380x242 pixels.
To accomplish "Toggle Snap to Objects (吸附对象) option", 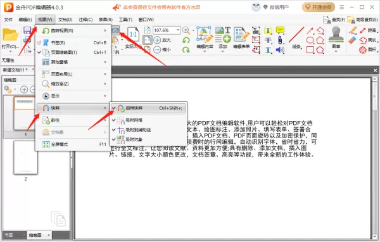I will click(148, 139).
